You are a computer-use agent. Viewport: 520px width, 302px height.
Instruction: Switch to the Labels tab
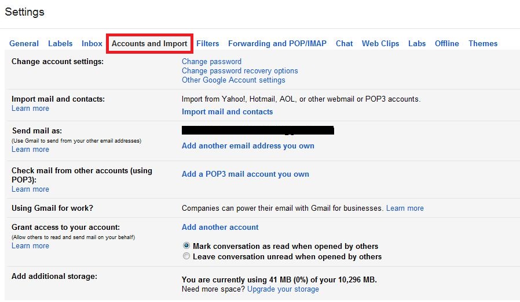(x=60, y=43)
